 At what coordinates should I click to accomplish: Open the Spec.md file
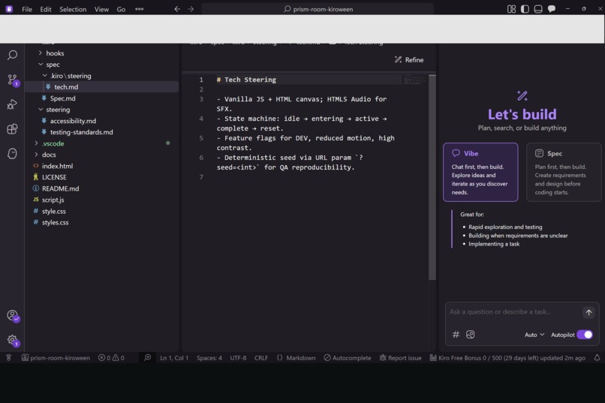click(62, 98)
